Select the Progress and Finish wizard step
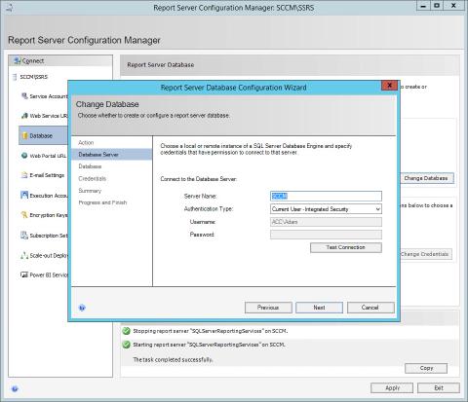This screenshot has width=468, height=402. pos(102,202)
